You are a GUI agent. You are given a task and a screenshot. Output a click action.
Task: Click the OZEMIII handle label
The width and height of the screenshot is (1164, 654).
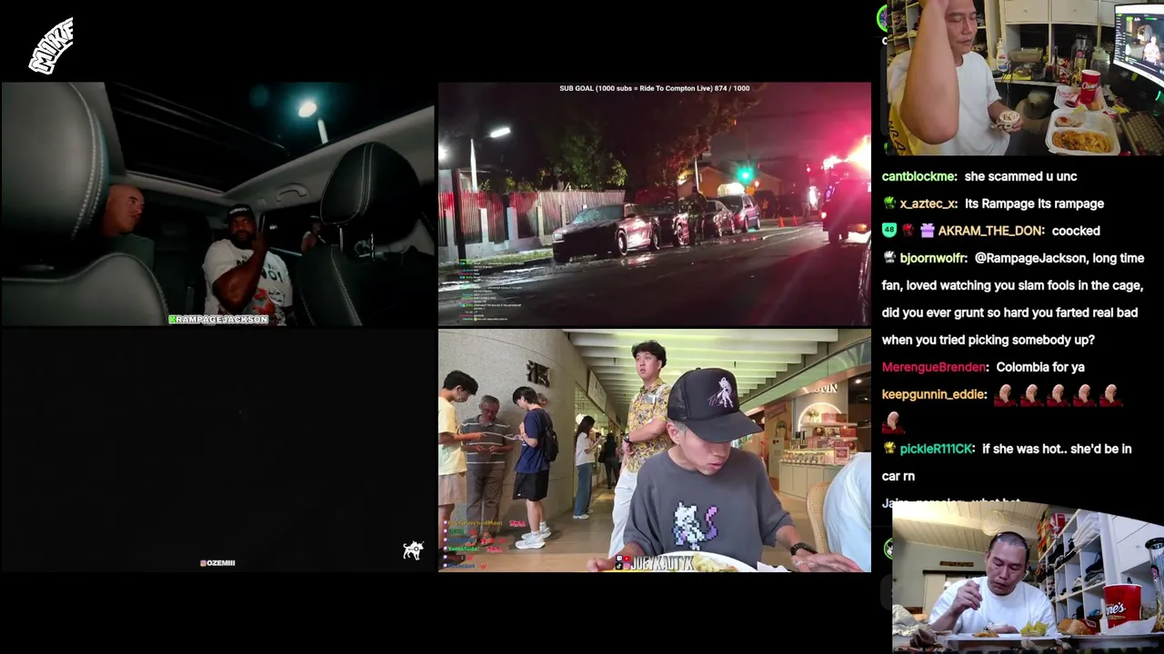pyautogui.click(x=221, y=563)
